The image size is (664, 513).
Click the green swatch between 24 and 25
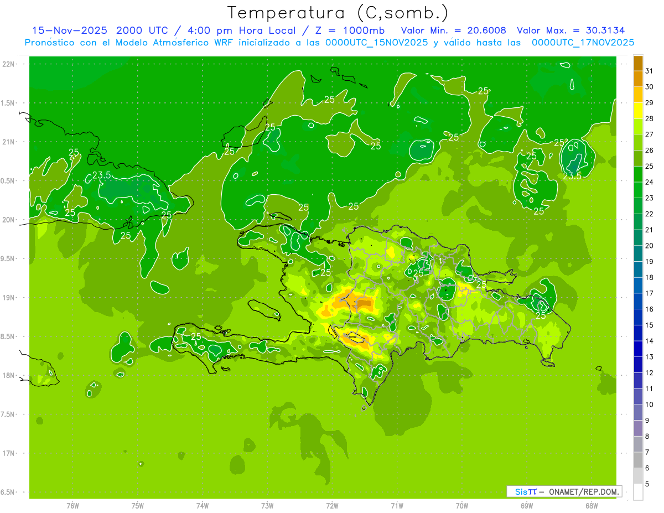(638, 174)
